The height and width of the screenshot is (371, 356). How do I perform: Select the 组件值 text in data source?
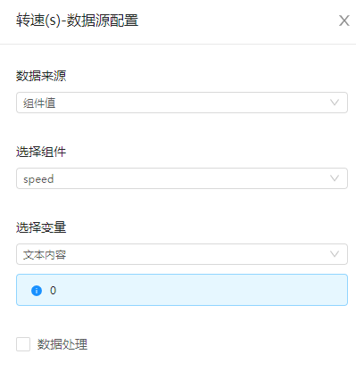[39, 103]
